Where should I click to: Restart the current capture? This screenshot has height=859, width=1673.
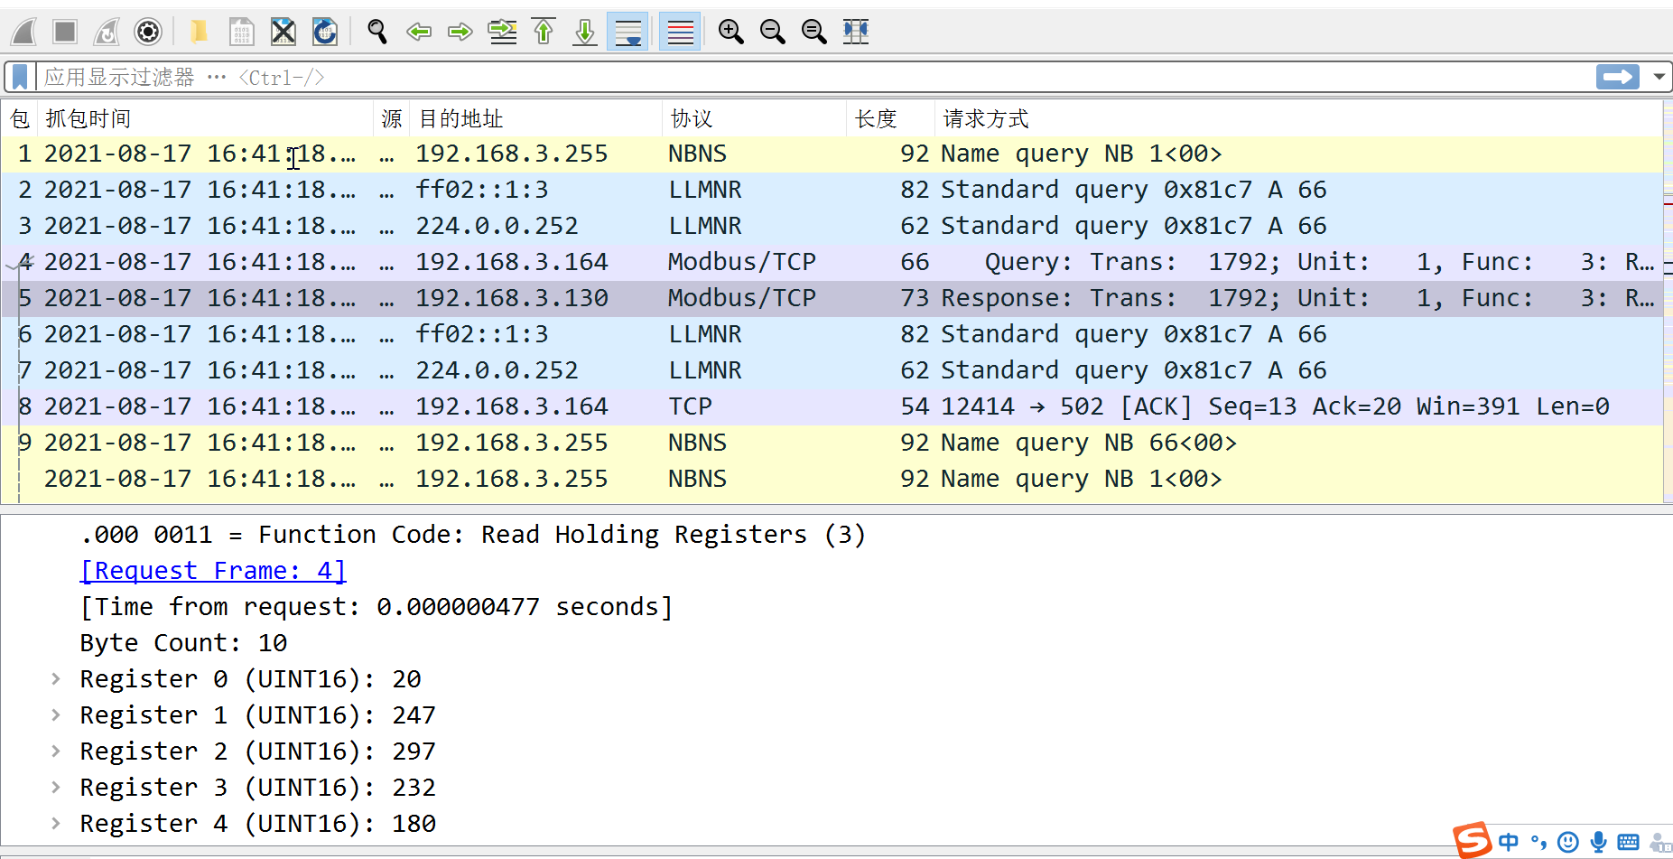coord(107,32)
